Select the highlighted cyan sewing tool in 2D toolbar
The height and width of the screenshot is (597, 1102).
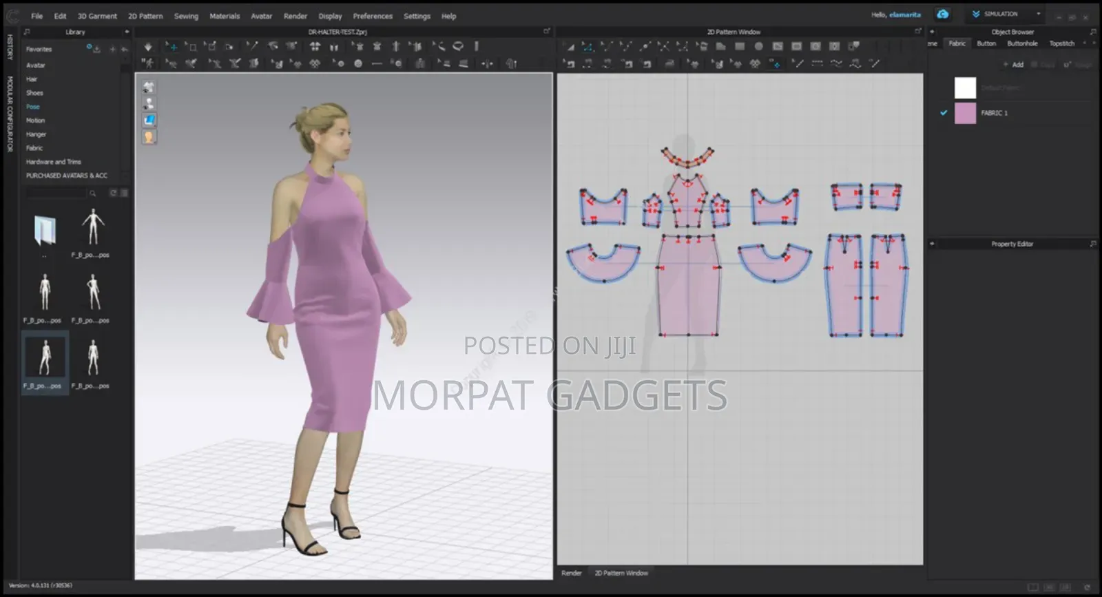(775, 64)
